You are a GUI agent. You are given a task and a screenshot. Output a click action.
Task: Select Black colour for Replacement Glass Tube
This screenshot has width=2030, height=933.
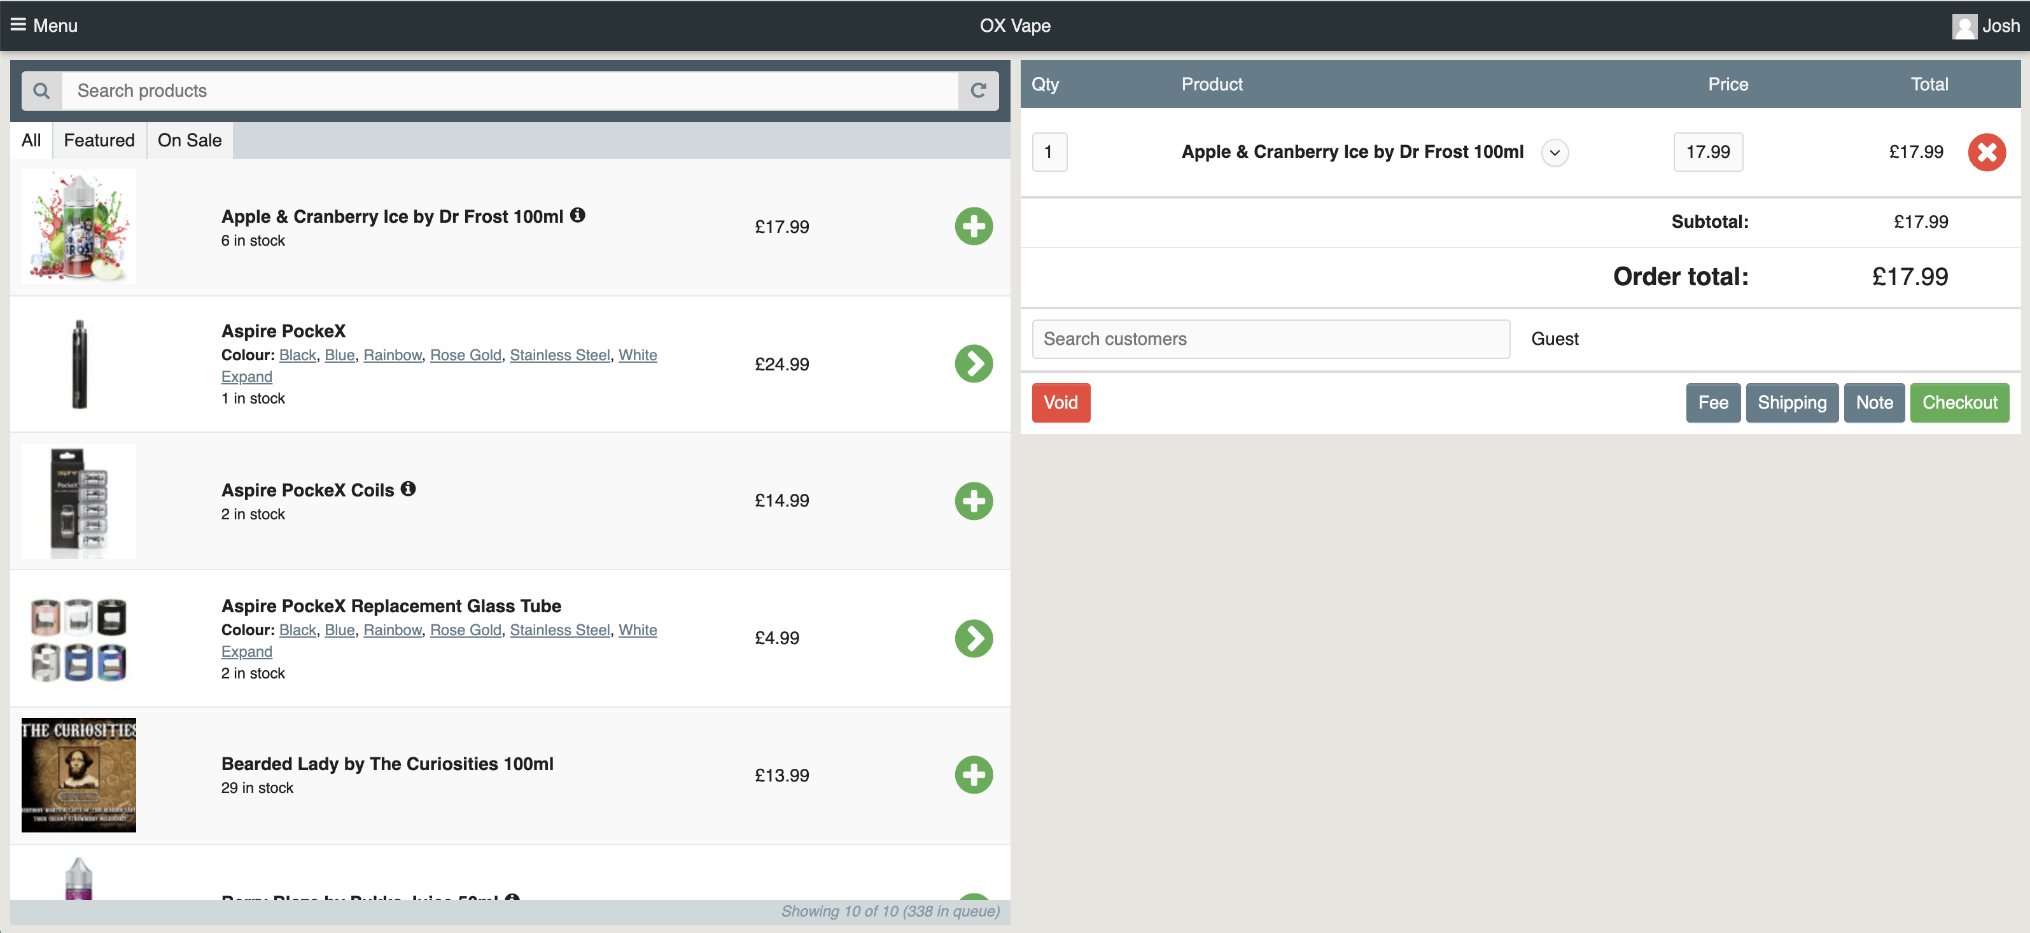(x=298, y=631)
